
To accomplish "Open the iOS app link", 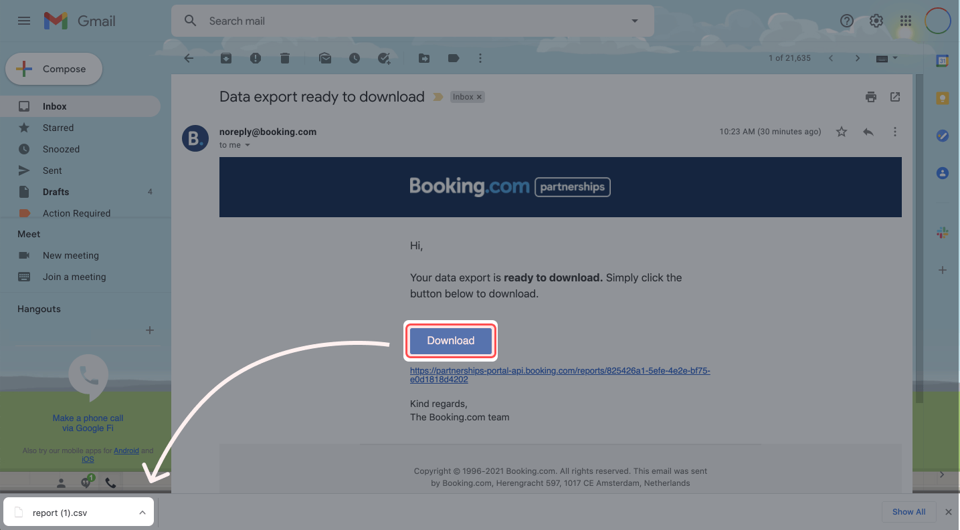I will (88, 459).
